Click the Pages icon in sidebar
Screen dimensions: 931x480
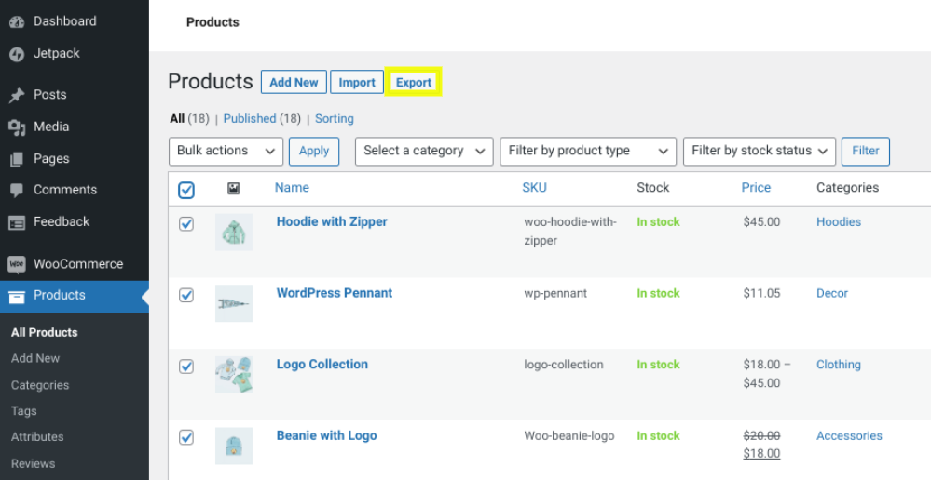[x=17, y=159]
